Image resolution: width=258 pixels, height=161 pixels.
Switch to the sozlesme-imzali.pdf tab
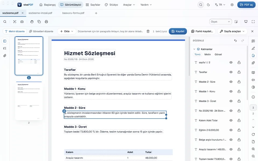41,13
